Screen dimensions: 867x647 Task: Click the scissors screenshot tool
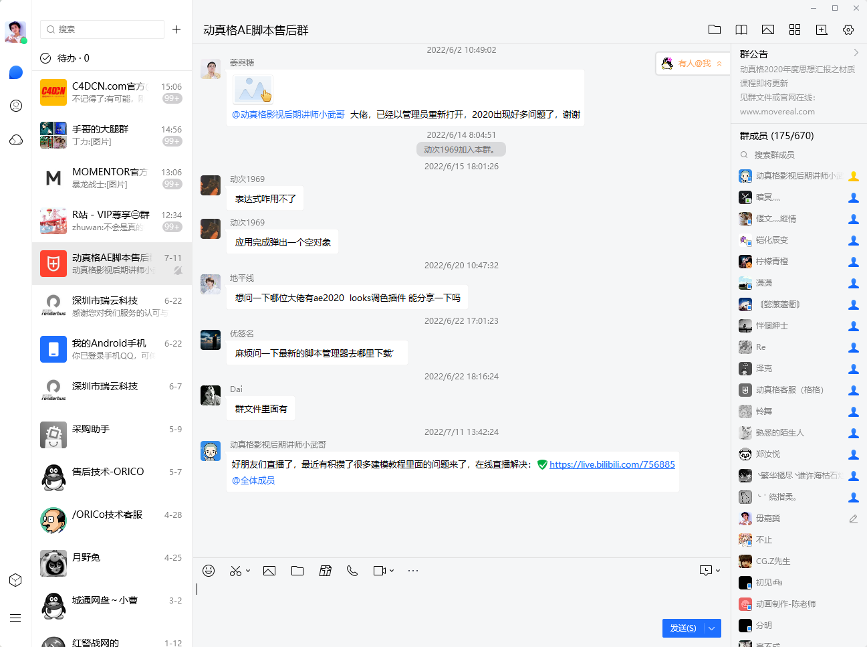235,571
